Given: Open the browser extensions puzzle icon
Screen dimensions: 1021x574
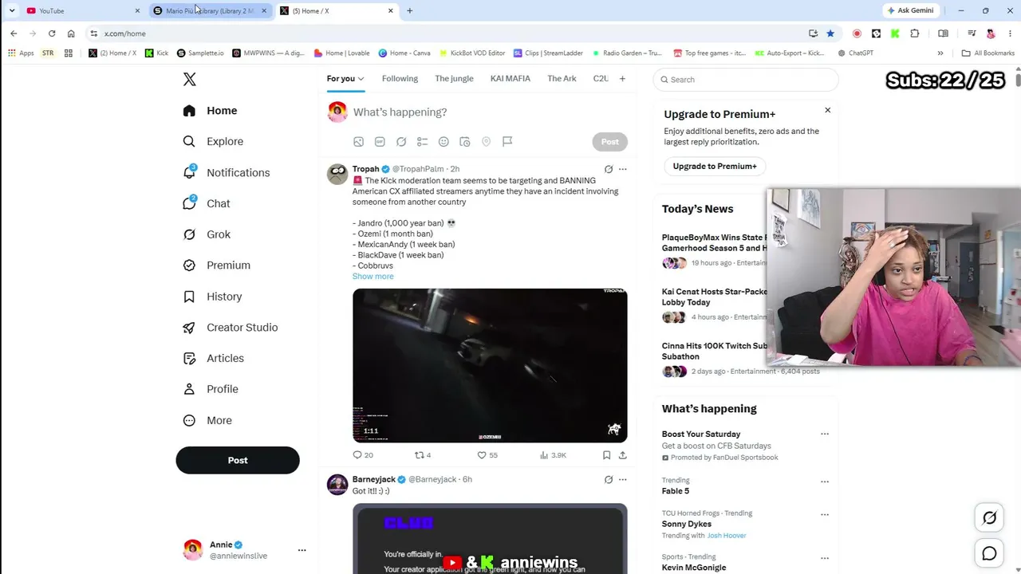Looking at the screenshot, I should (914, 33).
